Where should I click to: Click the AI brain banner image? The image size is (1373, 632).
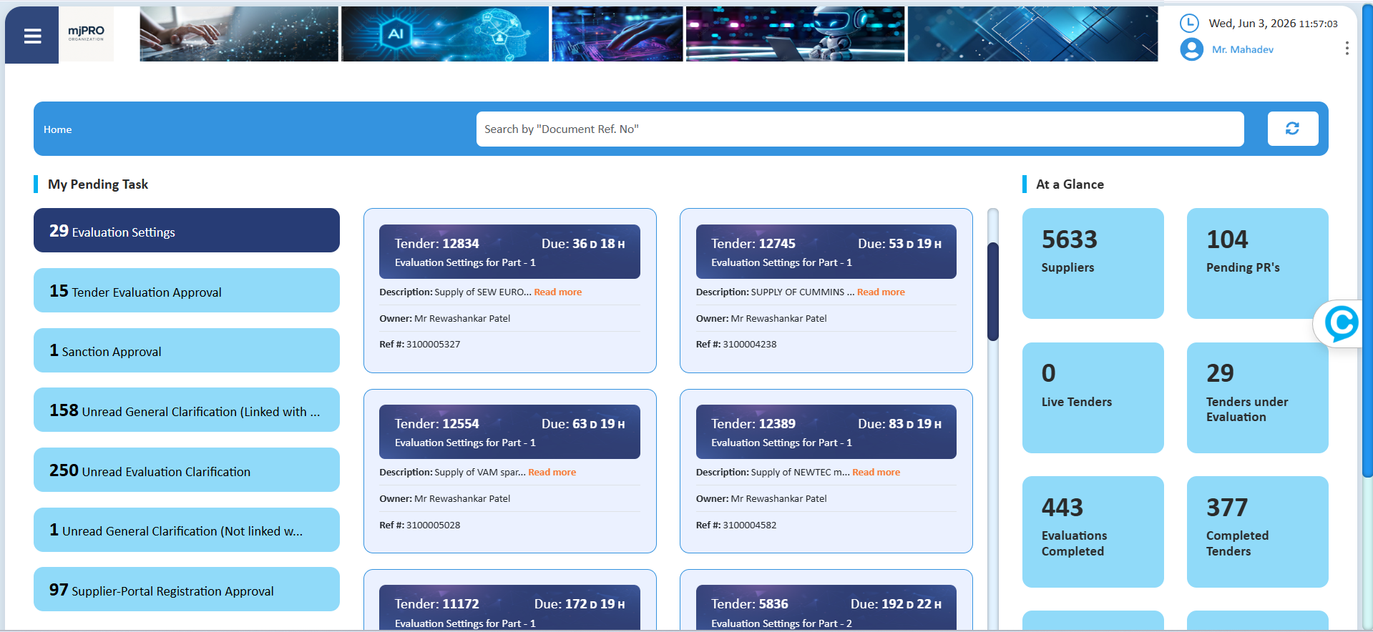pyautogui.click(x=445, y=34)
